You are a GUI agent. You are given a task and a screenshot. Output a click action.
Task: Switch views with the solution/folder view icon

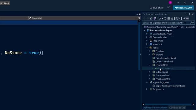[155, 18]
